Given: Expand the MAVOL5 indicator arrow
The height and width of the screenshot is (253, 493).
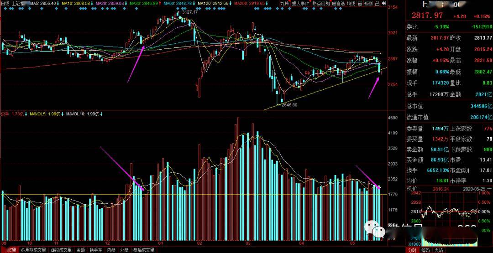Looking at the screenshot, I should pos(62,114).
